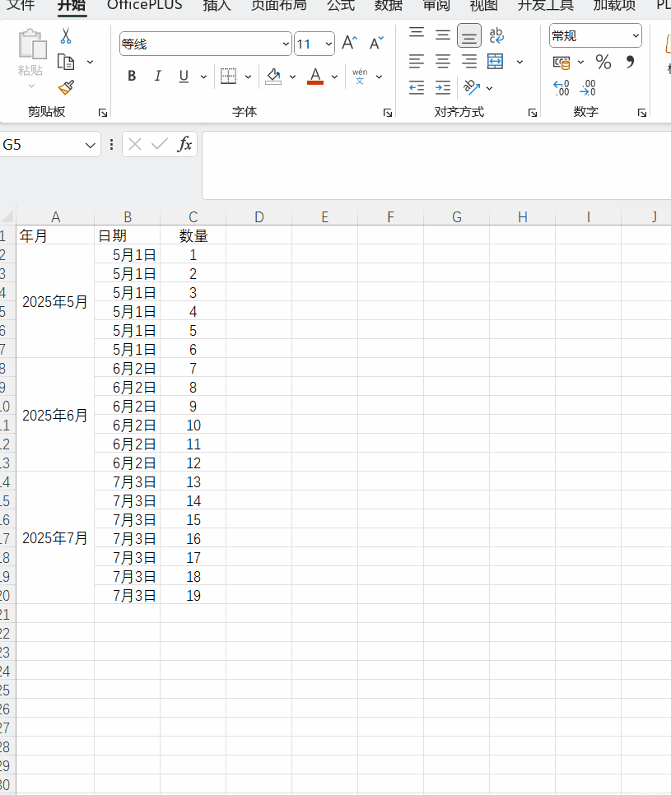Open the 公式 ribbon tab
The height and width of the screenshot is (795, 671).
(x=340, y=6)
